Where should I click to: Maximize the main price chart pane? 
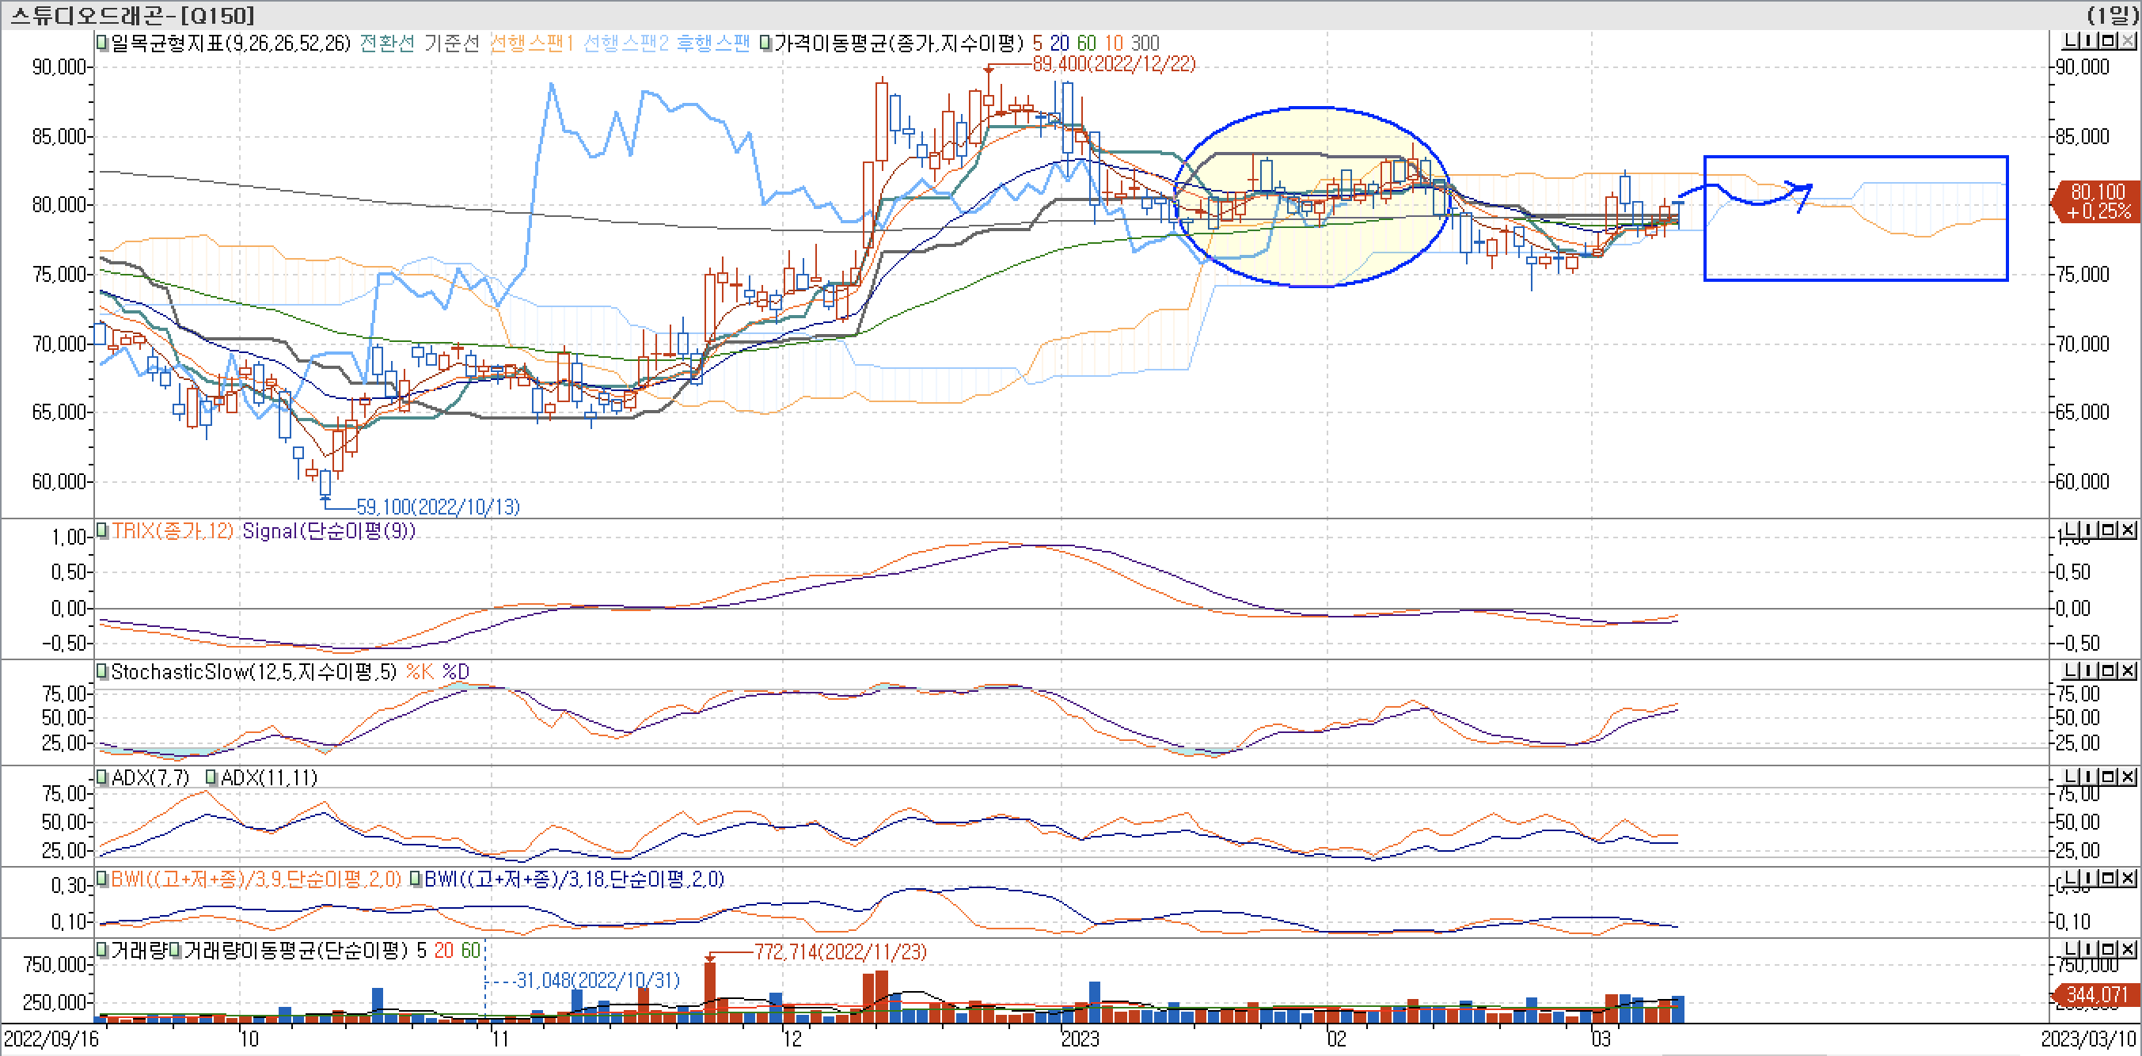click(2108, 40)
